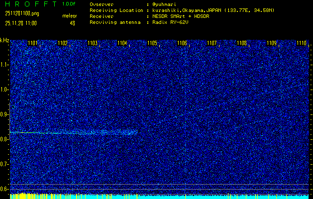The image size is (313, 199).
Task: Click the yellow meteor label
Action: 69,16
